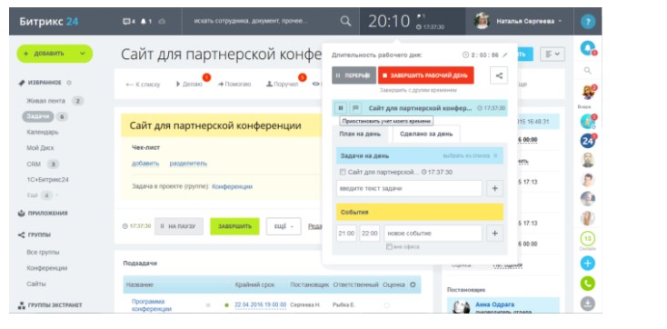
Task: Open the Наталья Сергеева user menu
Action: click(528, 21)
